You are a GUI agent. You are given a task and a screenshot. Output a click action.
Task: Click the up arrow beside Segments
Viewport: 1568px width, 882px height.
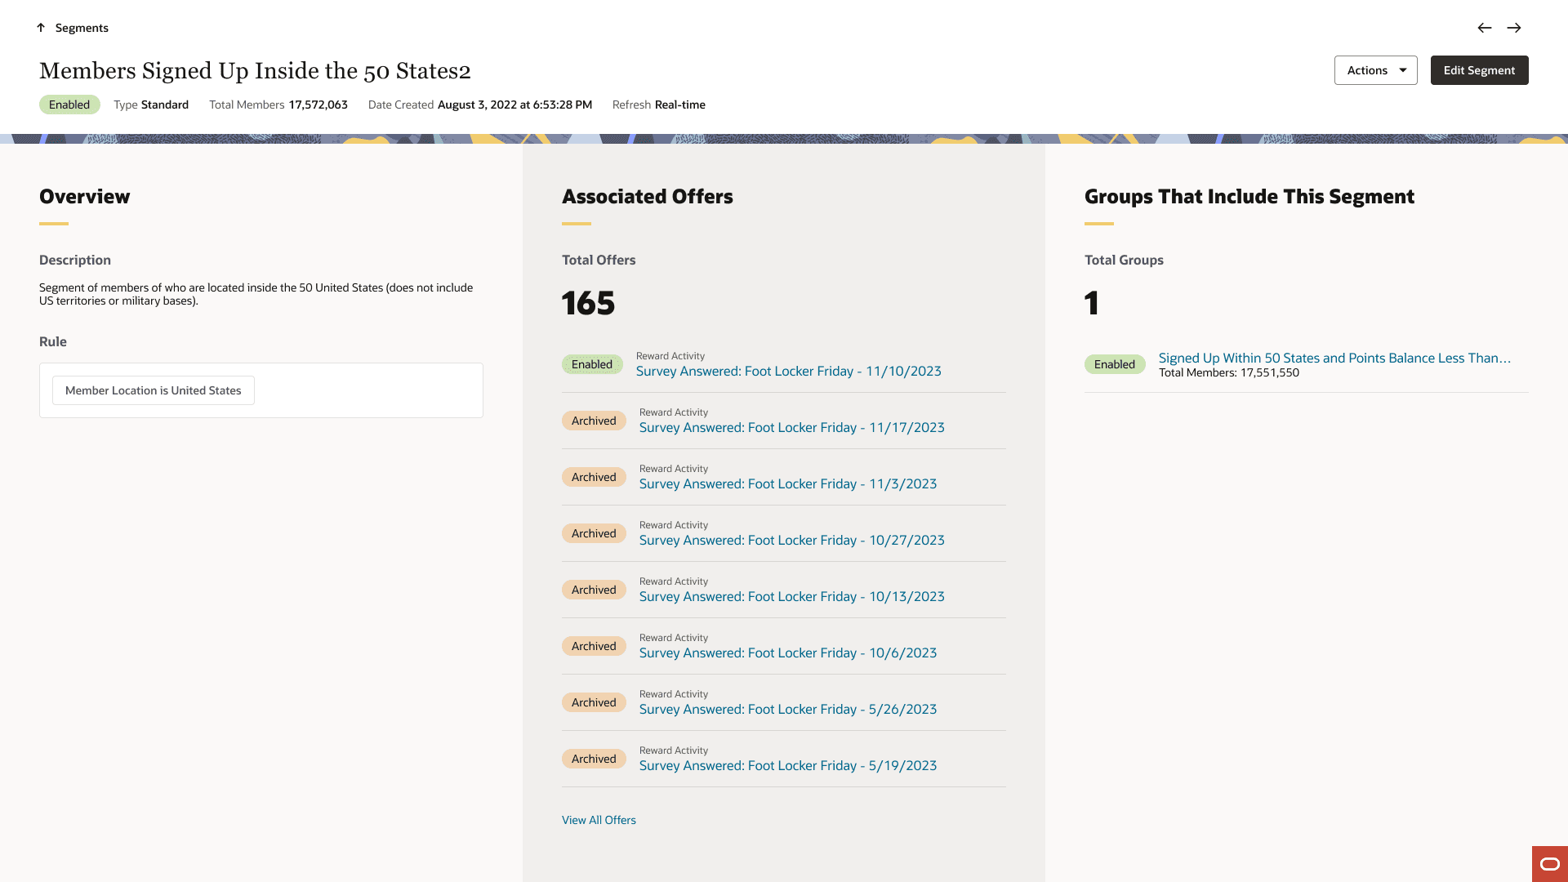(x=41, y=28)
